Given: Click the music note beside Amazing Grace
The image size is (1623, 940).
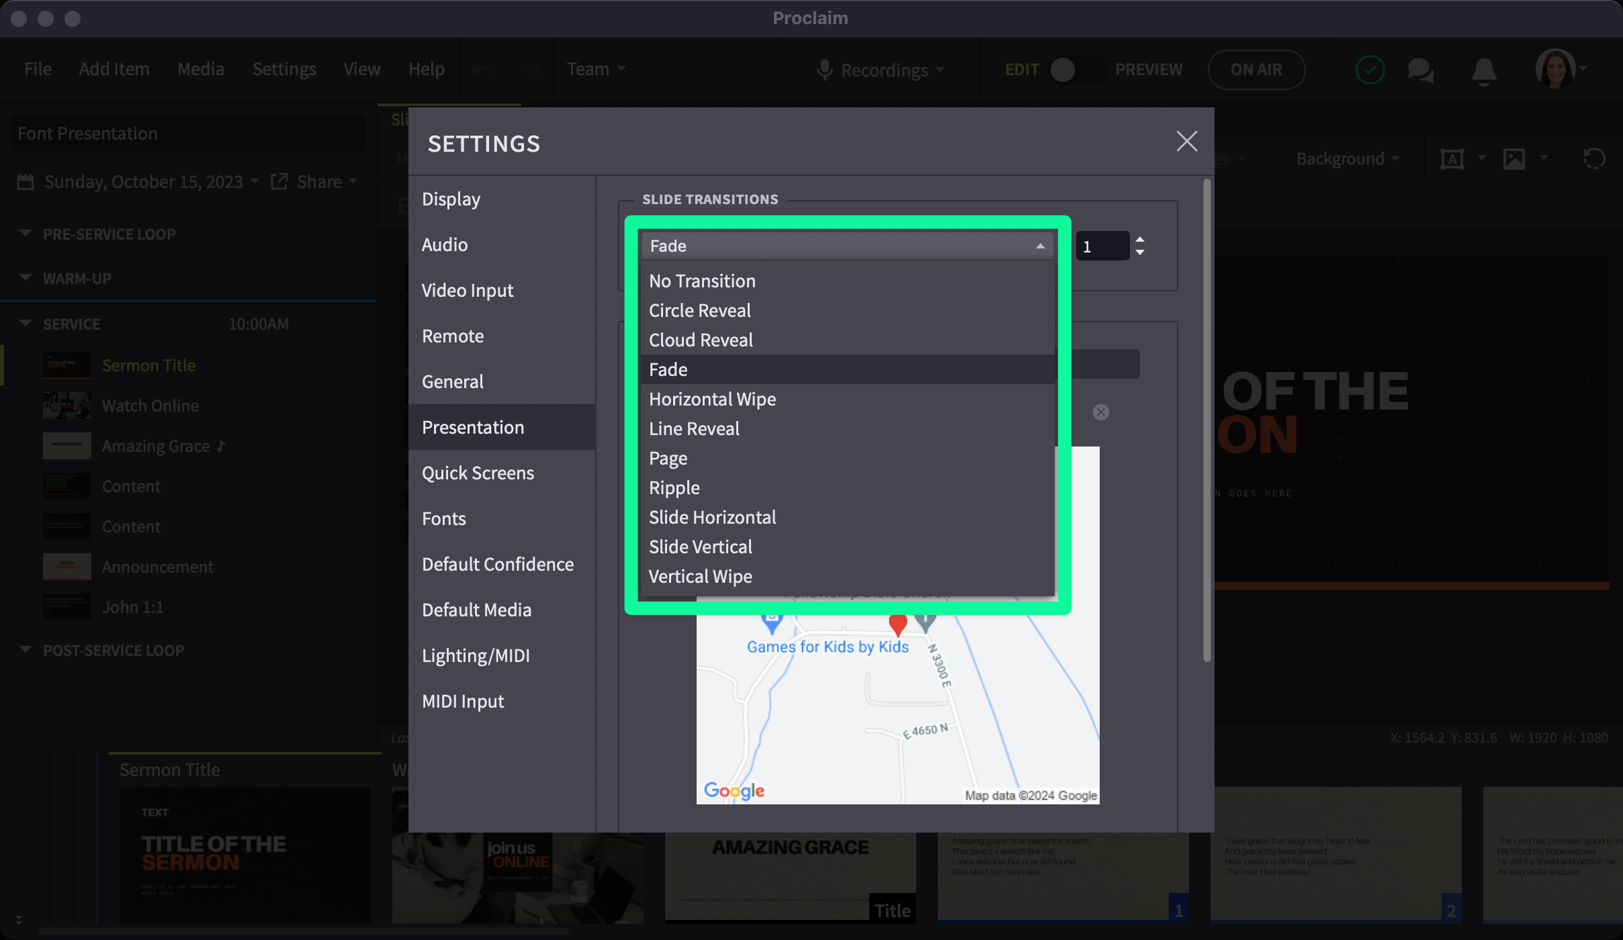Looking at the screenshot, I should coord(222,445).
